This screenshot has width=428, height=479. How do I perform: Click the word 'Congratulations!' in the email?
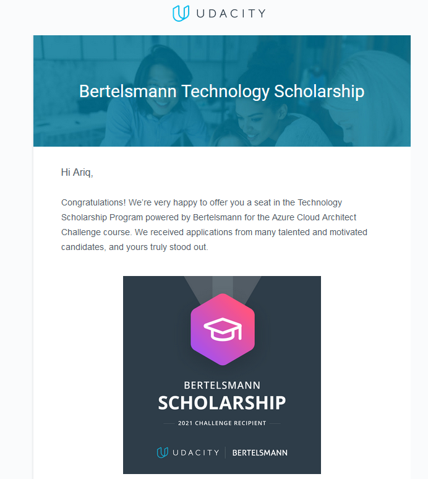pyautogui.click(x=93, y=203)
